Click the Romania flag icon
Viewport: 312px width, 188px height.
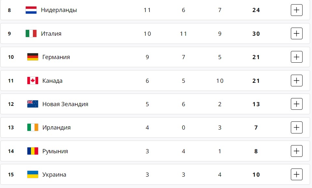[33, 151]
